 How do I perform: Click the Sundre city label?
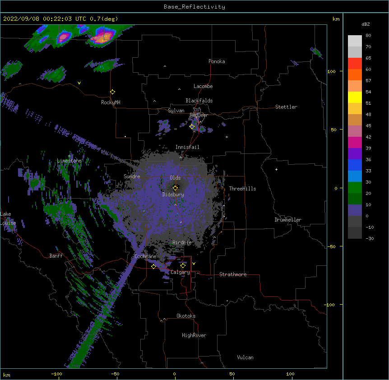click(x=132, y=176)
